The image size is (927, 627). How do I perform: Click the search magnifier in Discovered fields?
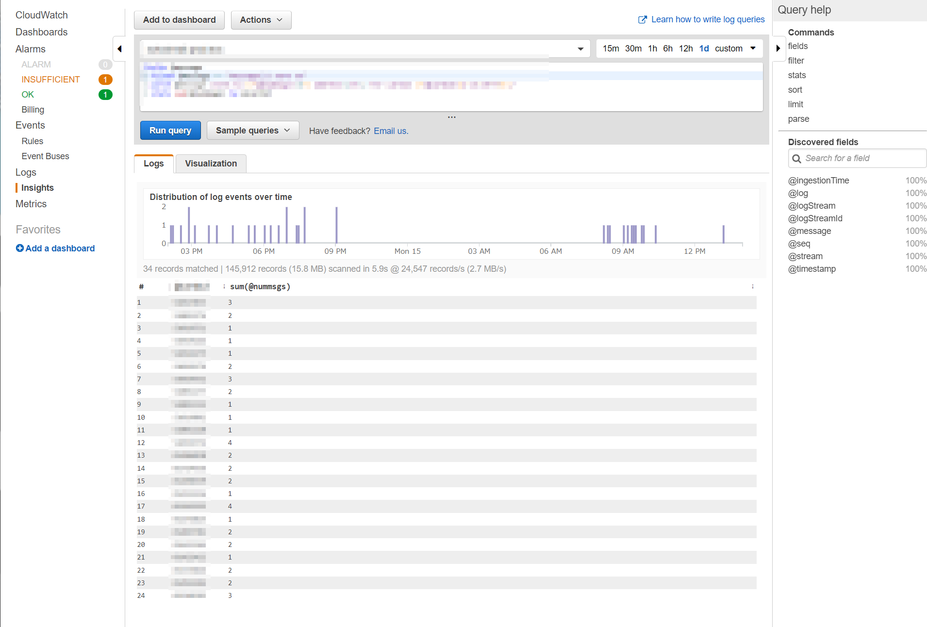[x=796, y=159]
